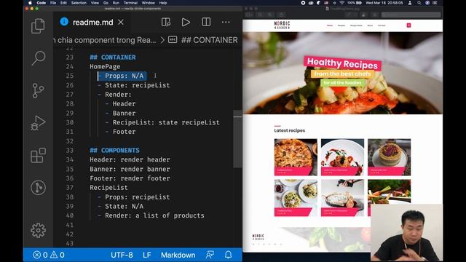Change end of line sequence LF
The width and height of the screenshot is (466, 262).
coord(147,255)
